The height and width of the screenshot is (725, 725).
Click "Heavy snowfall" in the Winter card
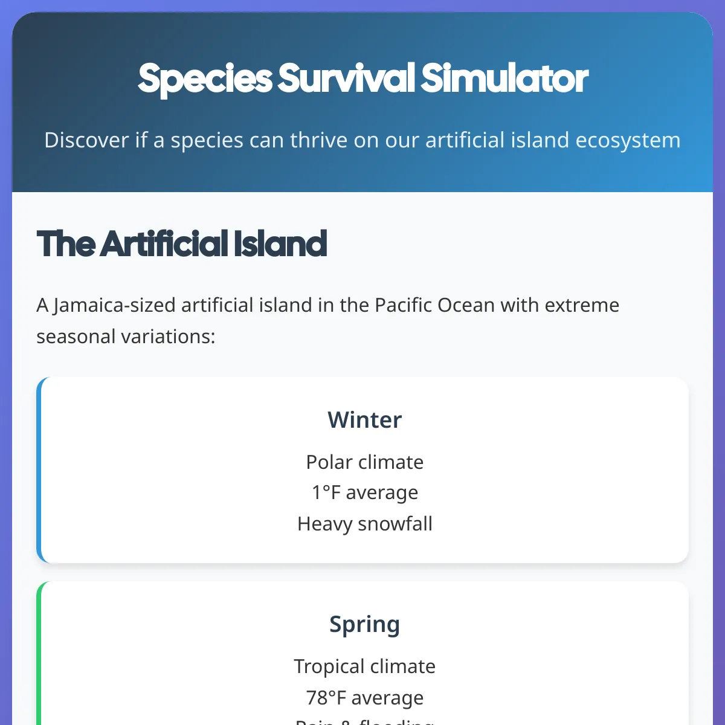[365, 524]
